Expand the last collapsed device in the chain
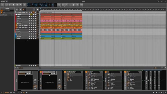The height and width of the screenshot is (94, 167). (x=159, y=80)
